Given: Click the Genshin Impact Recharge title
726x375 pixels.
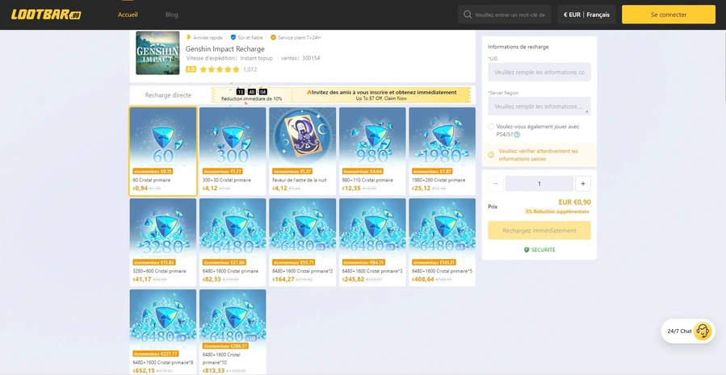Looking at the screenshot, I should [x=225, y=49].
